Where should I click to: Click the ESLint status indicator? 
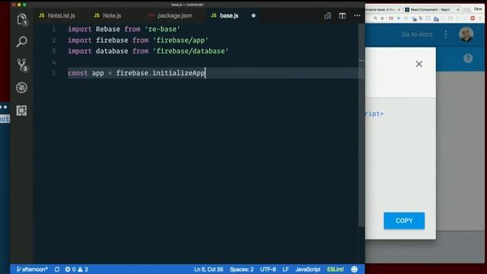336,269
